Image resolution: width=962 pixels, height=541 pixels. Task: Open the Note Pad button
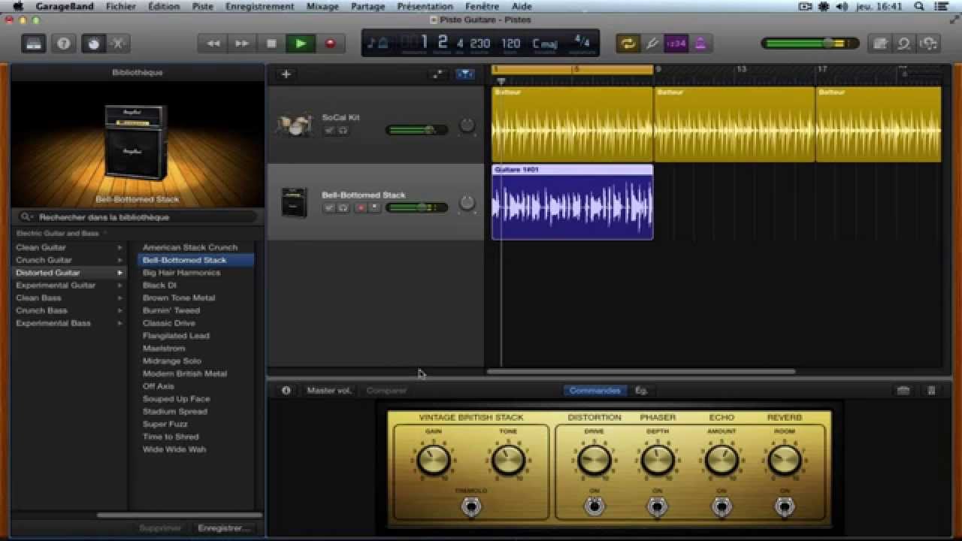coord(879,44)
